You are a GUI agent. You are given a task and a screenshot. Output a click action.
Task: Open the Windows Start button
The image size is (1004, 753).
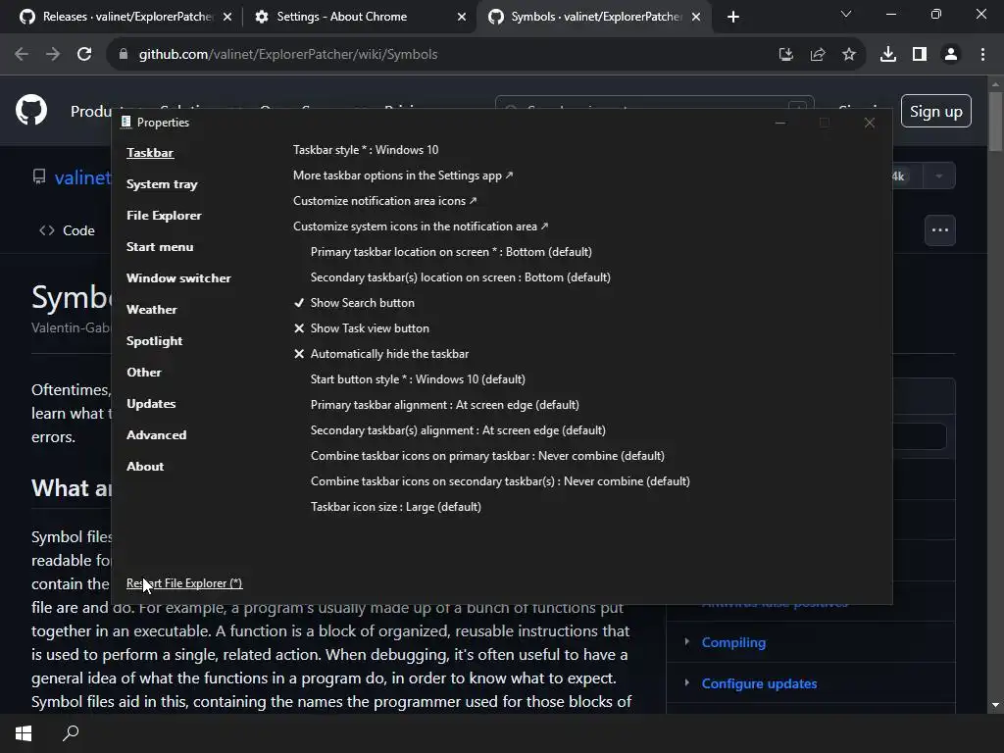(x=24, y=733)
